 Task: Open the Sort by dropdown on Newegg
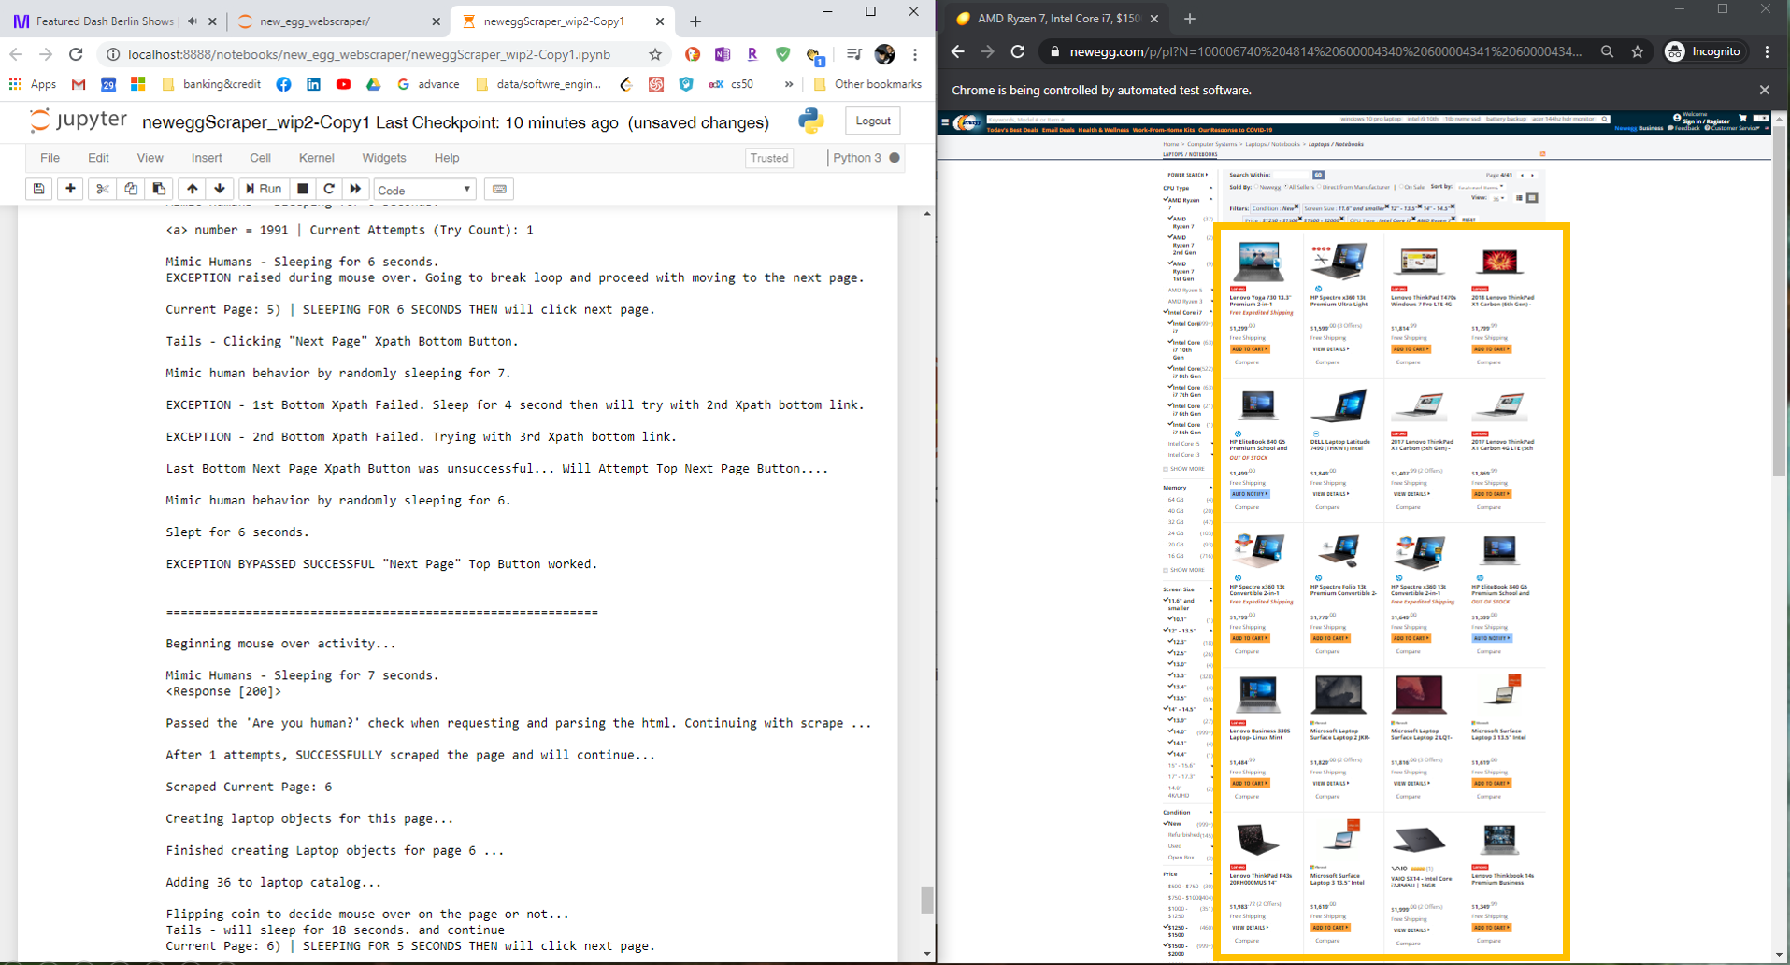[1480, 187]
